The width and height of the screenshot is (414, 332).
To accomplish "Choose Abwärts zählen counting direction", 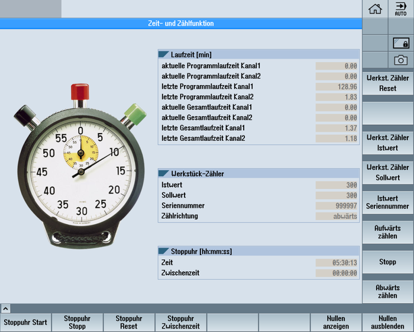I will 388,292.
